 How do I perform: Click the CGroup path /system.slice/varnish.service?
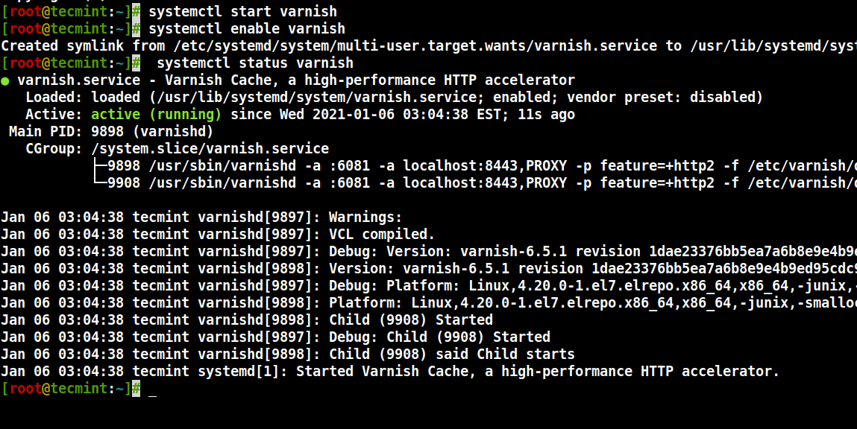tap(210, 149)
